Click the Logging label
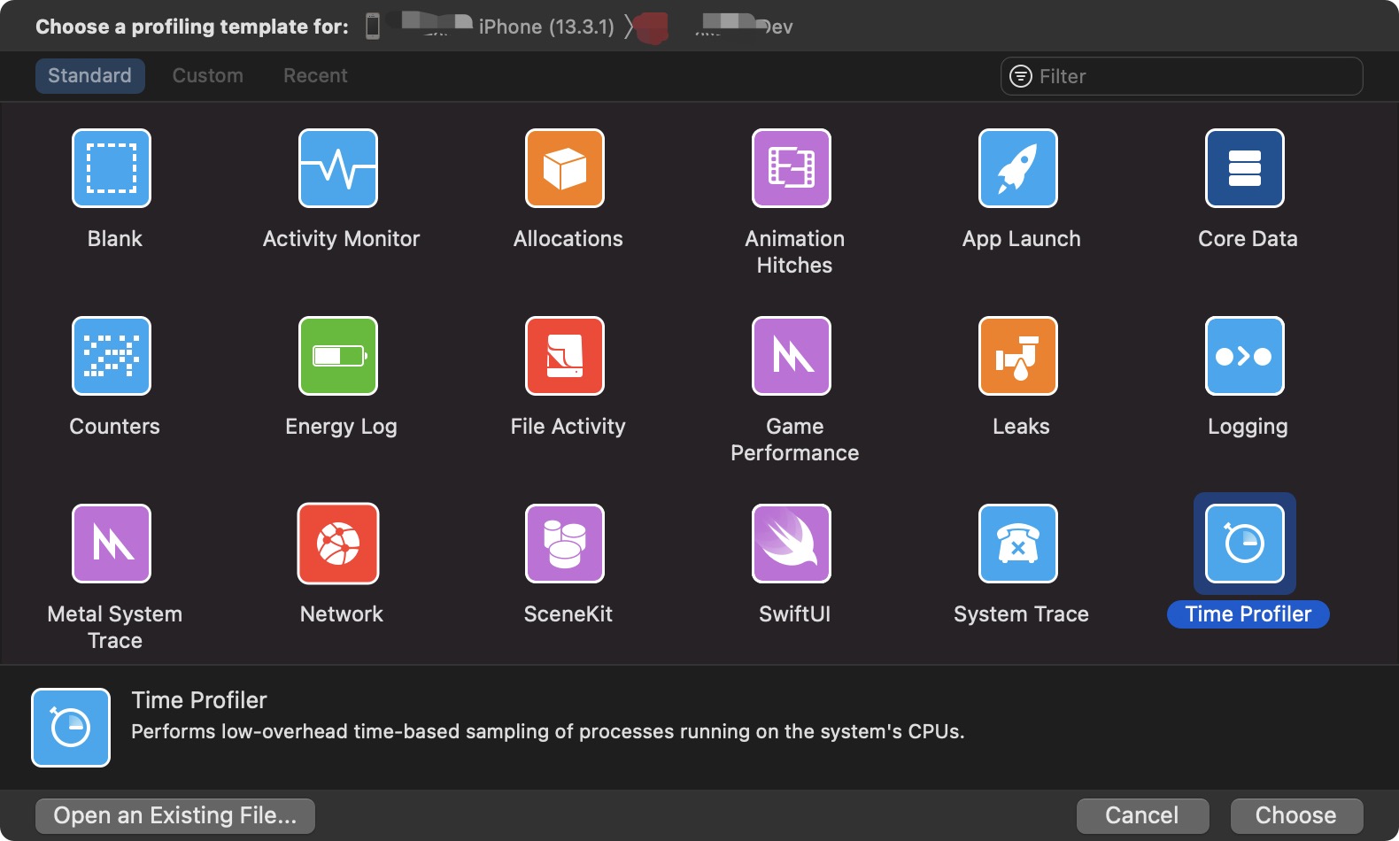 tap(1248, 427)
